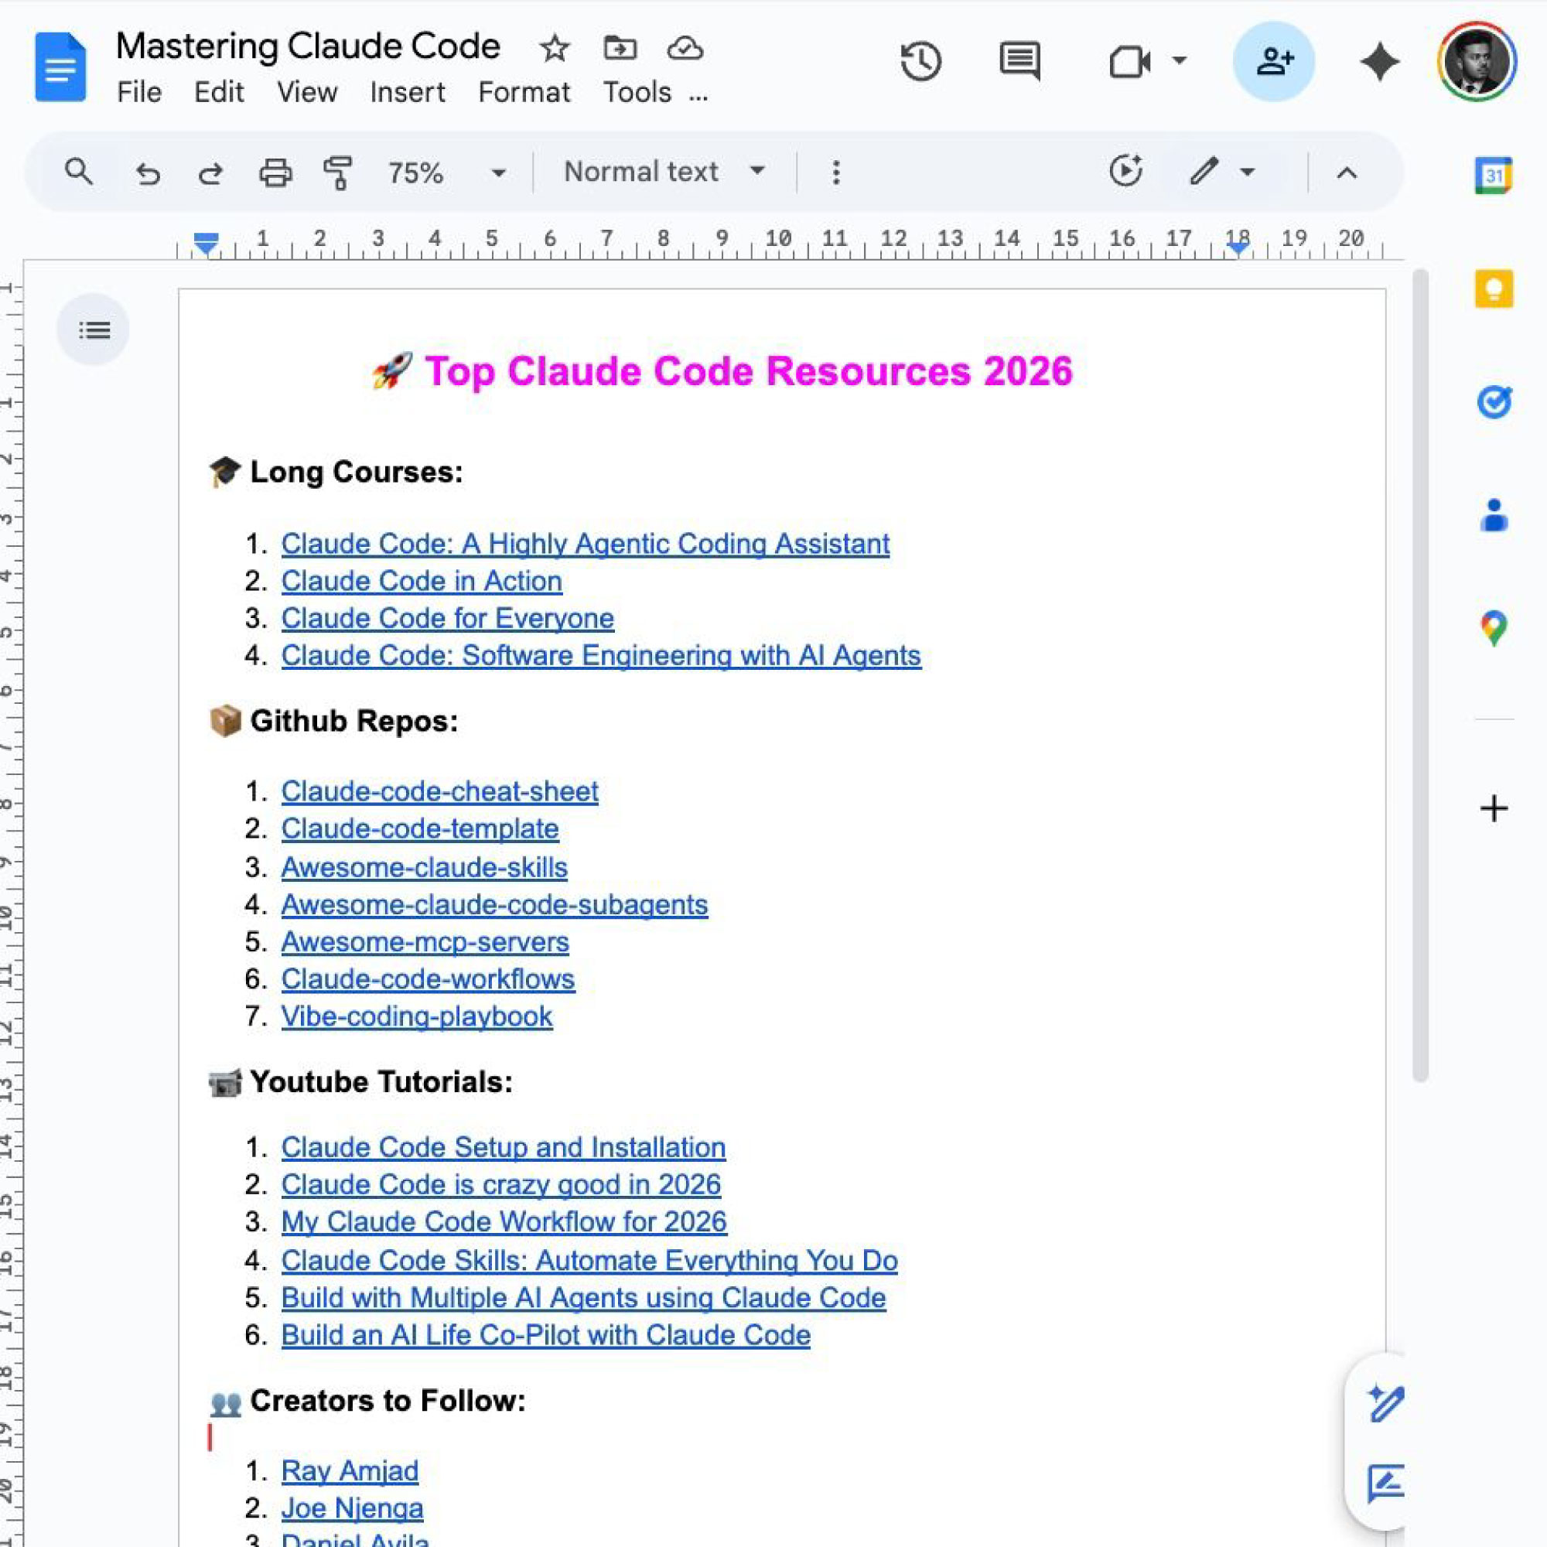Open Claude Code Setup and Installation link
The height and width of the screenshot is (1547, 1547).
coord(504,1147)
